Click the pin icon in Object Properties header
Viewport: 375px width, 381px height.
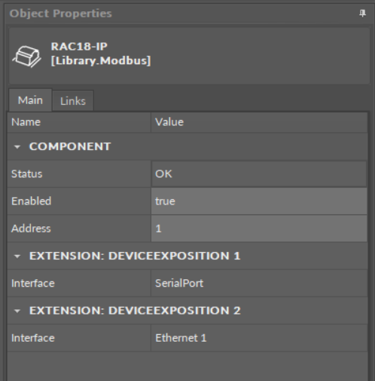[362, 14]
